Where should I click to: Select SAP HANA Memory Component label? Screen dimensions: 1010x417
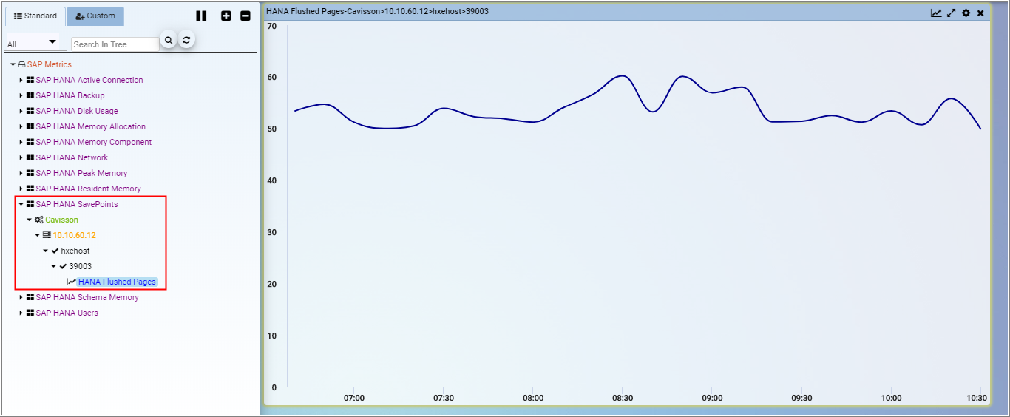click(x=94, y=142)
